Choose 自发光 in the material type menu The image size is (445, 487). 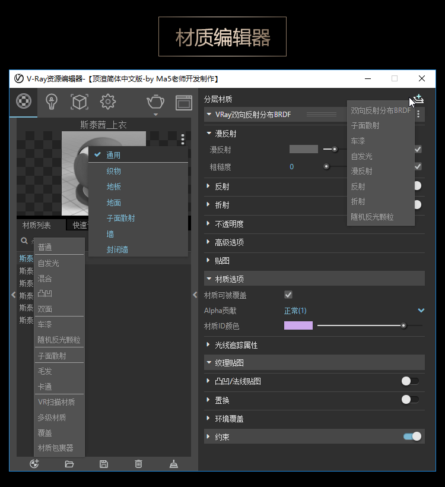[48, 263]
